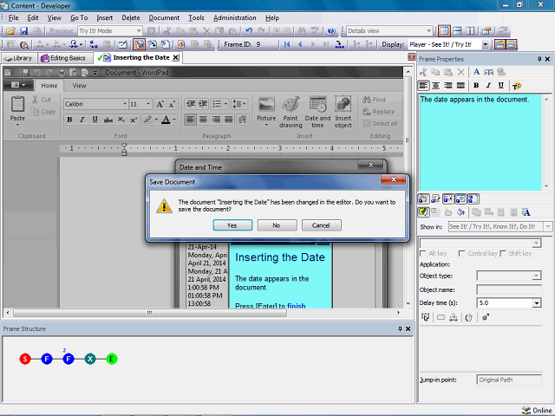Open the Administration menu
This screenshot has width=555, height=416.
click(x=235, y=17)
